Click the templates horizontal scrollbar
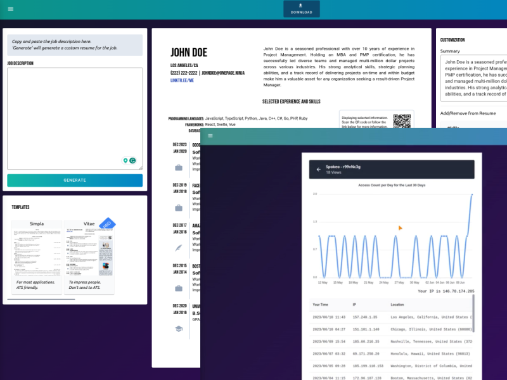 tap(41, 299)
